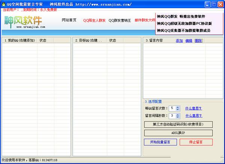Screen dimensions: 225x164
Task: Click the 删除 link for message content
Action: click(199, 41)
